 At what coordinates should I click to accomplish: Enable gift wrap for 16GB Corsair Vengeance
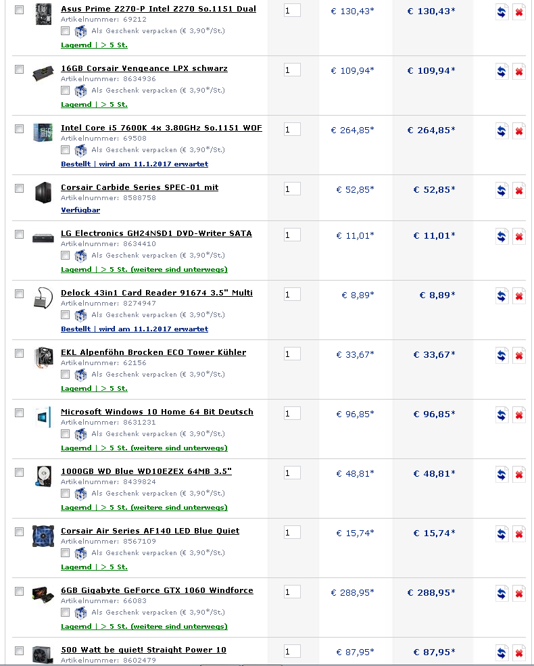tap(65, 90)
